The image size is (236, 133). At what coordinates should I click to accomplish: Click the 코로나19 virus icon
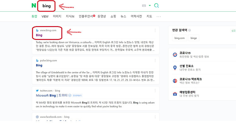[x=175, y=55]
